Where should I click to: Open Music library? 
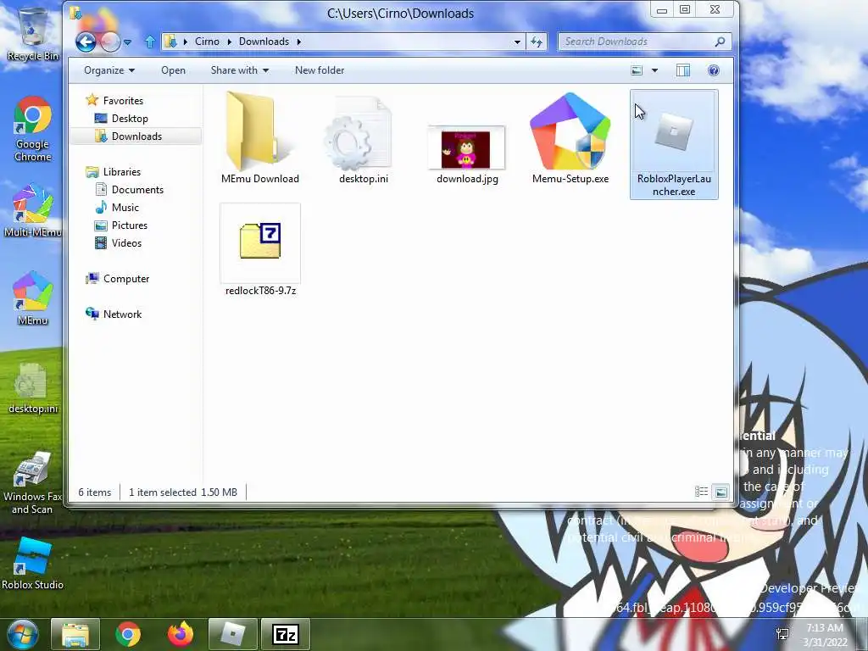pyautogui.click(x=117, y=208)
